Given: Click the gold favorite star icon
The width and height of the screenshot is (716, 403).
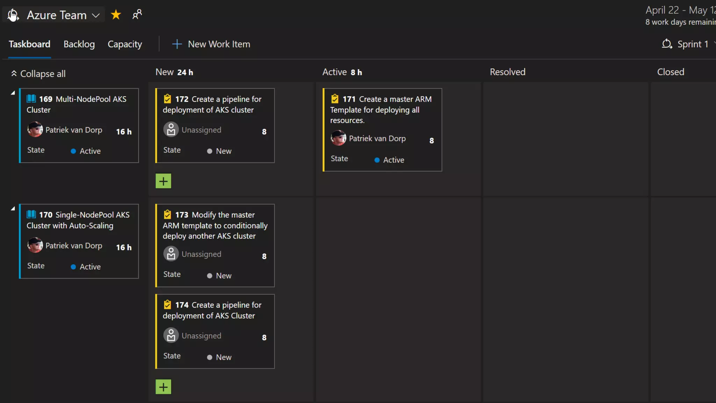Looking at the screenshot, I should pos(116,15).
